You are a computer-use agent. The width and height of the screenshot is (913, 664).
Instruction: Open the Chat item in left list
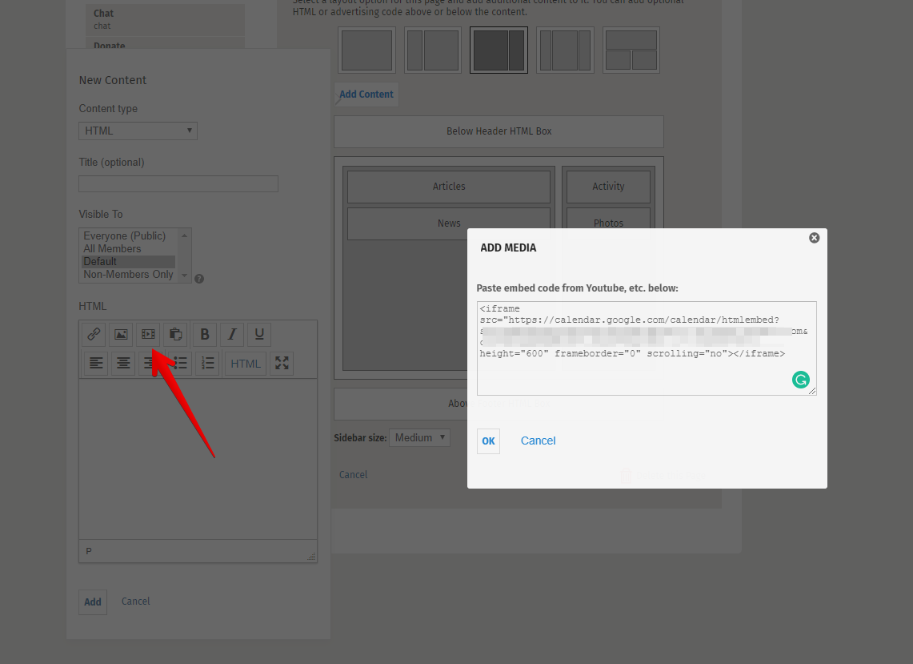pyautogui.click(x=166, y=19)
